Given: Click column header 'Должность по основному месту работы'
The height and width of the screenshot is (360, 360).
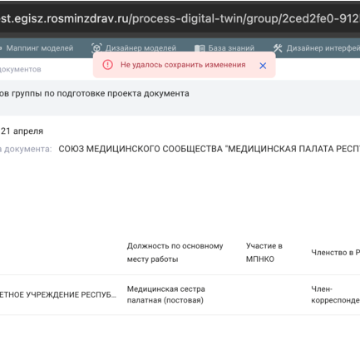Looking at the screenshot, I should 175,253.
